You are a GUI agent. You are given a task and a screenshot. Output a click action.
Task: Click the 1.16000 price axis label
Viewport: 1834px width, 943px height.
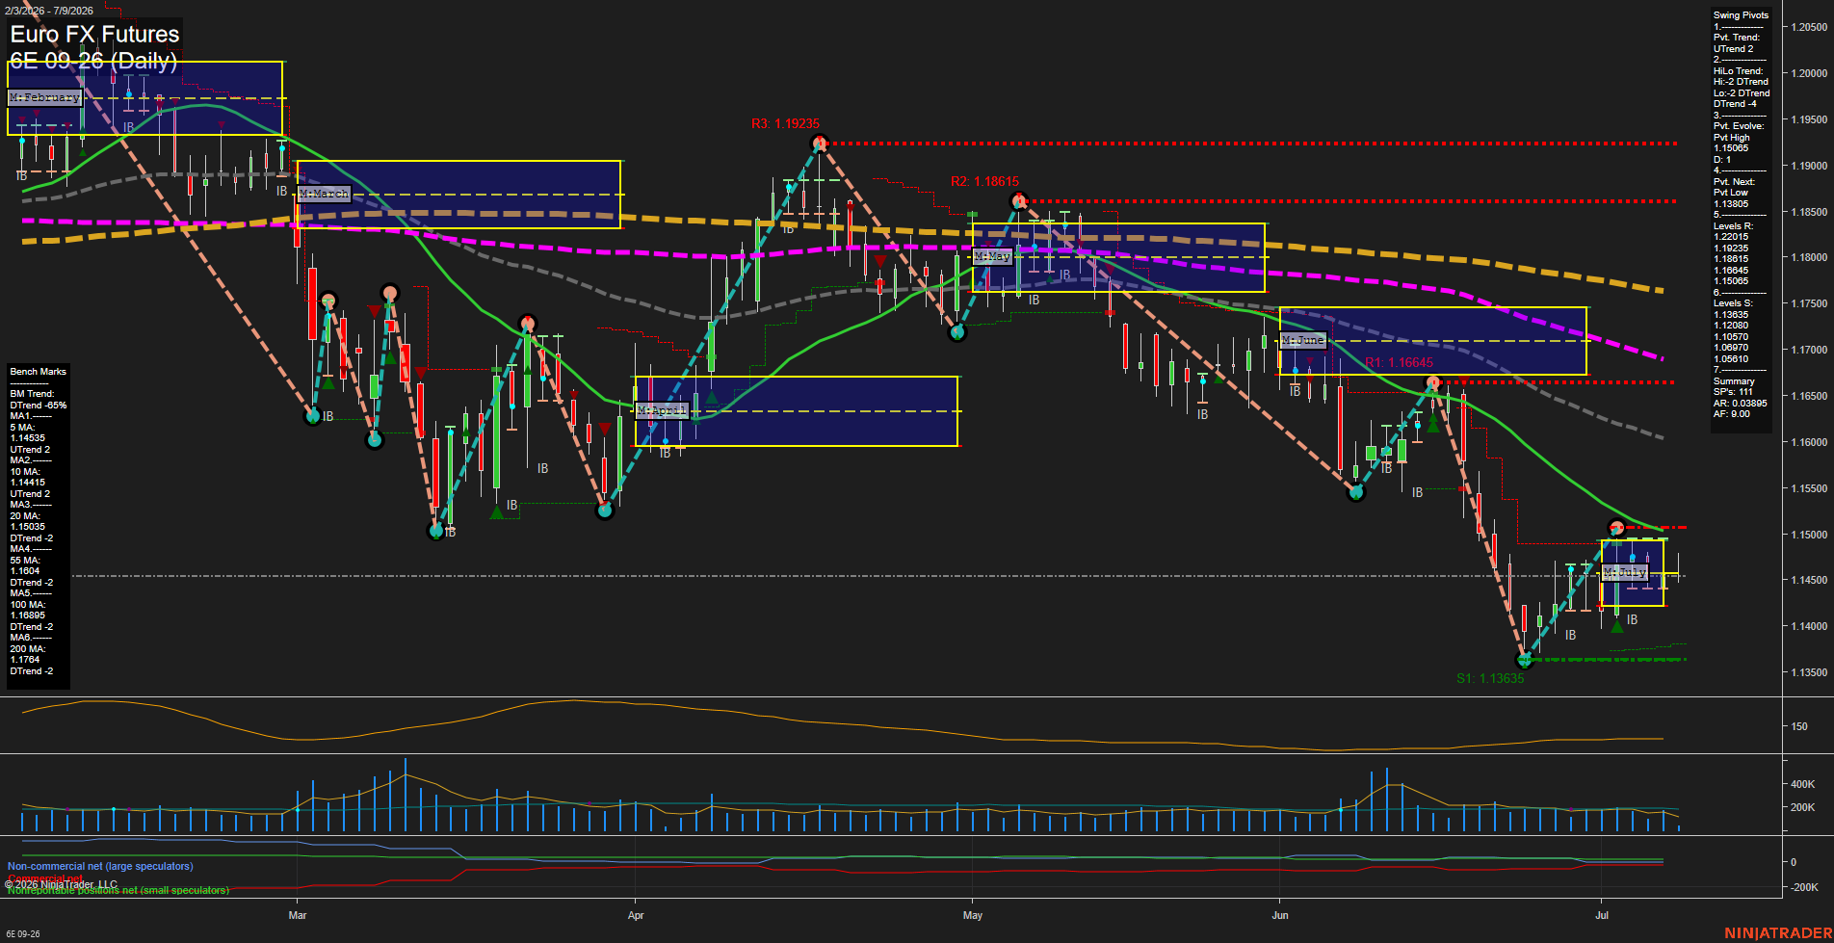click(x=1809, y=442)
